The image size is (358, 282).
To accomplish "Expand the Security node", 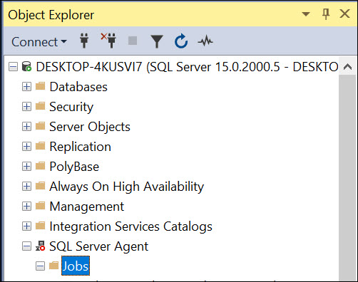I will [26, 107].
